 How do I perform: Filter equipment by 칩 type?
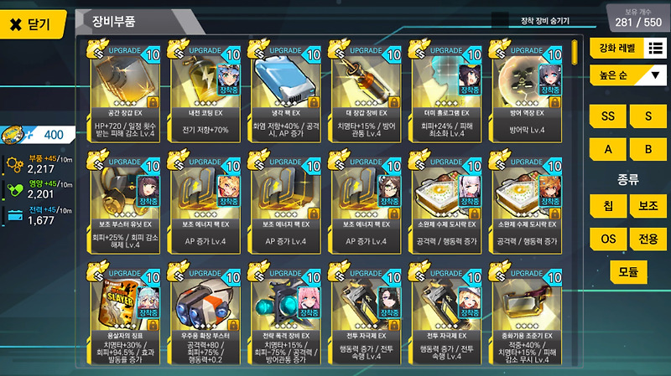tap(607, 206)
